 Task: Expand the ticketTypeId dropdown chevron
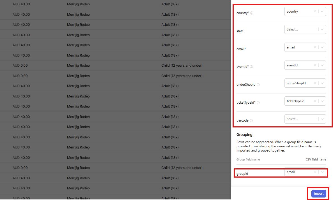point(322,101)
